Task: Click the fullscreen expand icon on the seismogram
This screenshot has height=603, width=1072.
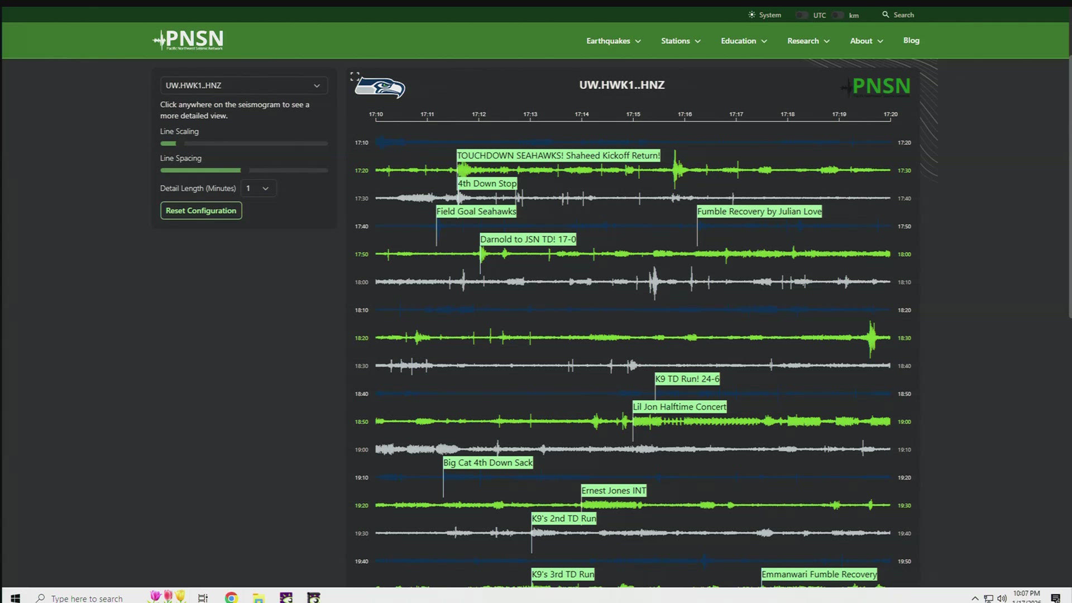Action: pyautogui.click(x=355, y=76)
